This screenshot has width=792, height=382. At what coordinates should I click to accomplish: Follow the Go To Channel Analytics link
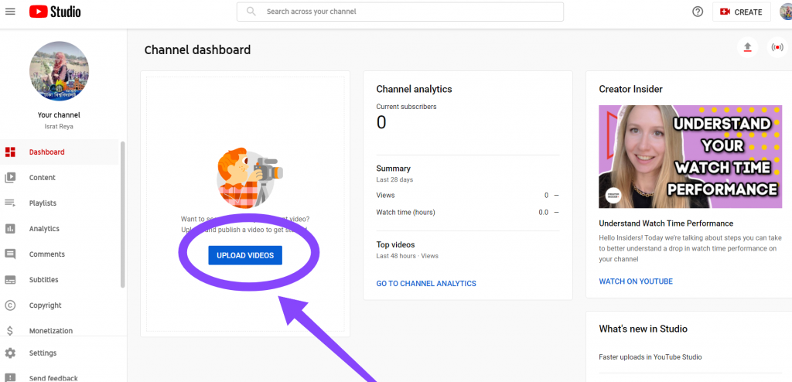[426, 284]
